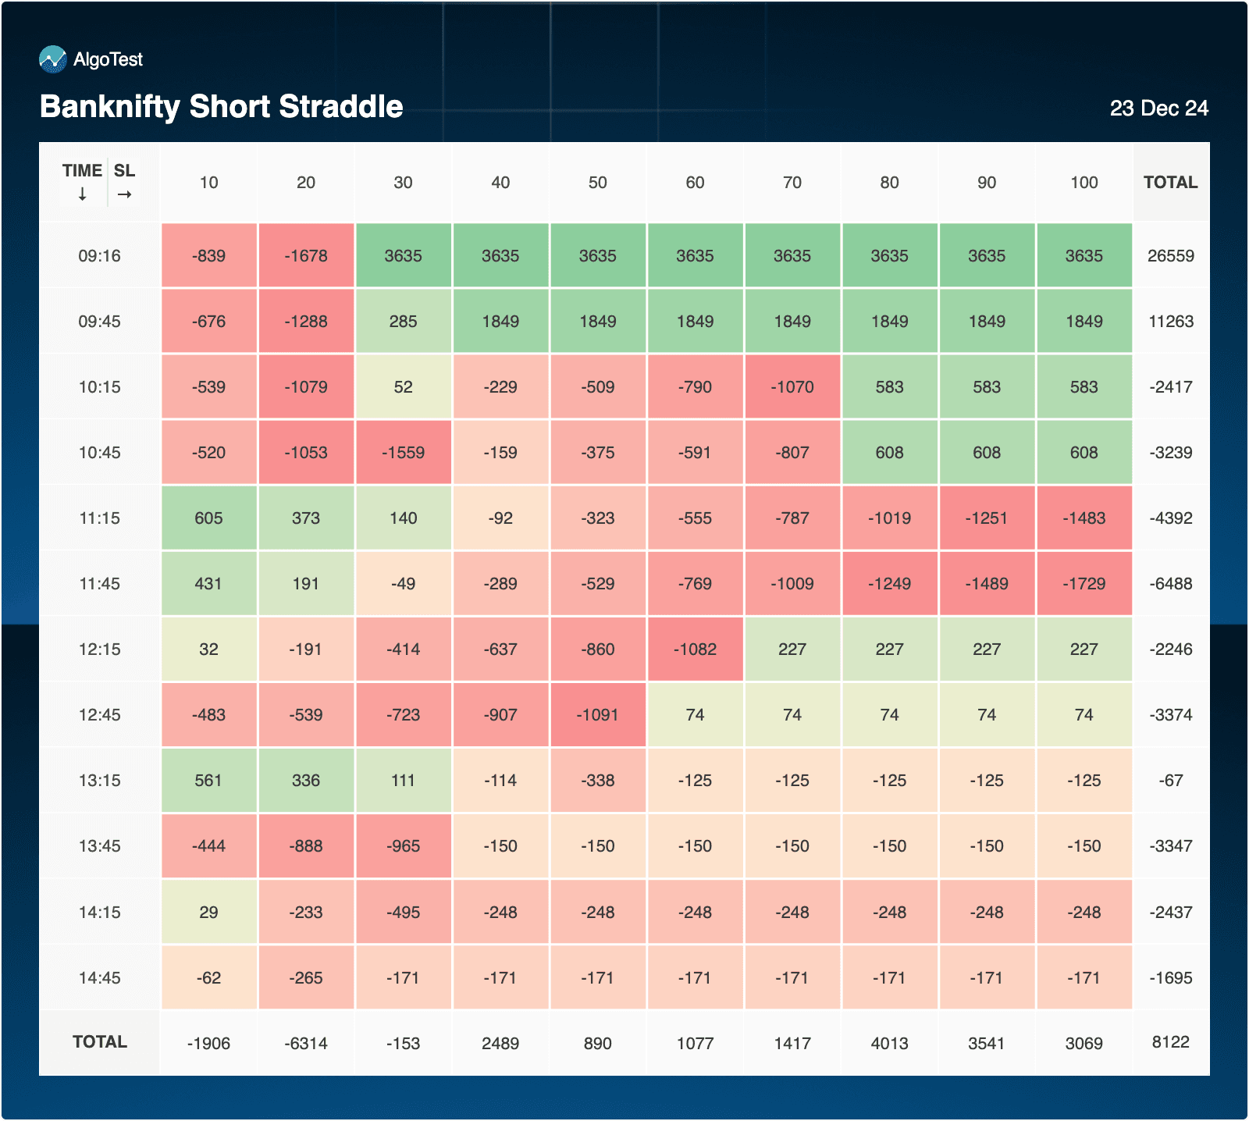
Task: Click the red -1678 cell
Action: [306, 256]
